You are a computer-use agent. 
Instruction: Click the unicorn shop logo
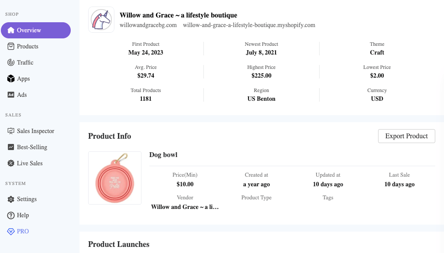pos(101,20)
